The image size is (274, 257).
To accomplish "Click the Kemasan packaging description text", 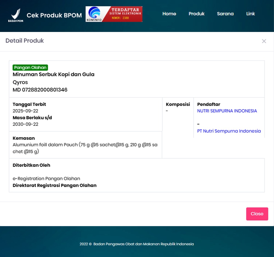I will point(85,148).
